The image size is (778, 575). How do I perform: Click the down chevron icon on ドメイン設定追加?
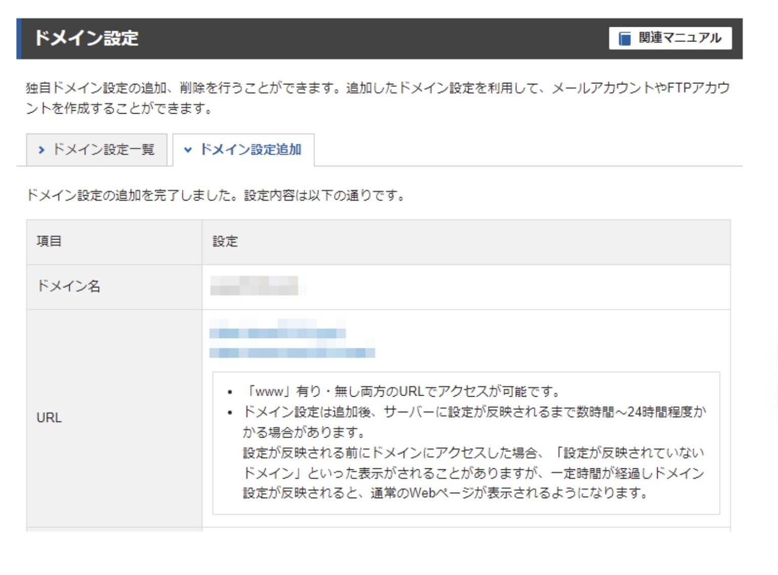[188, 150]
